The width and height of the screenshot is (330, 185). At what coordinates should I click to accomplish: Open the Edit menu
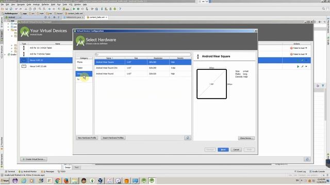(7, 5)
